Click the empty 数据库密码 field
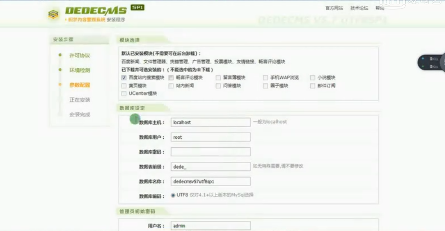The height and width of the screenshot is (231, 445). click(x=210, y=152)
